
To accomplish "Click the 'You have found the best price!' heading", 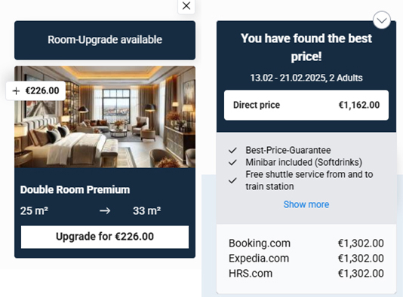I will click(x=306, y=47).
